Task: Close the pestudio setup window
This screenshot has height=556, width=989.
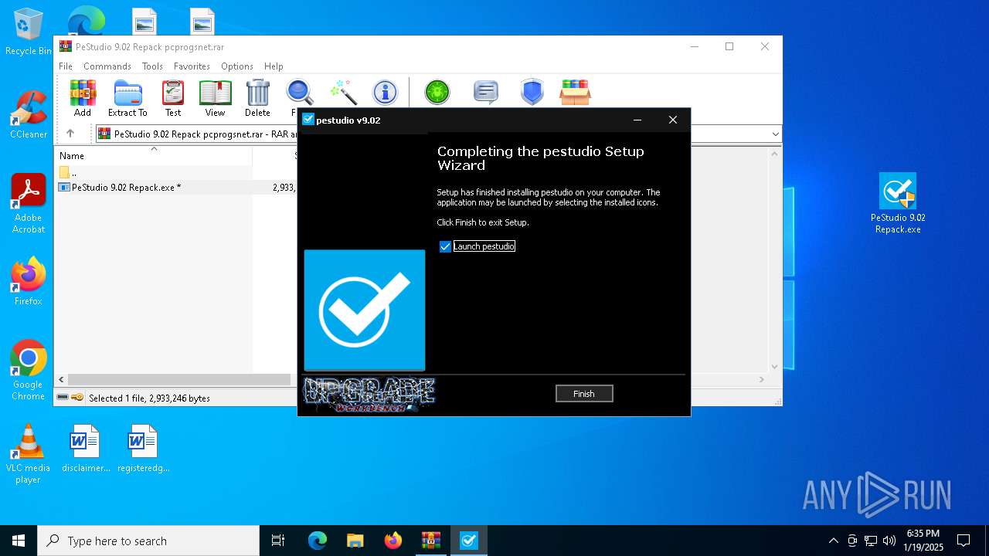Action: pos(673,120)
